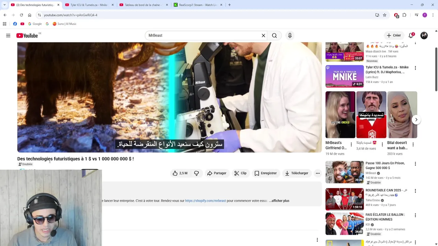Open the Taha Essou channel name
The image size is (438, 246).
click(x=373, y=200)
